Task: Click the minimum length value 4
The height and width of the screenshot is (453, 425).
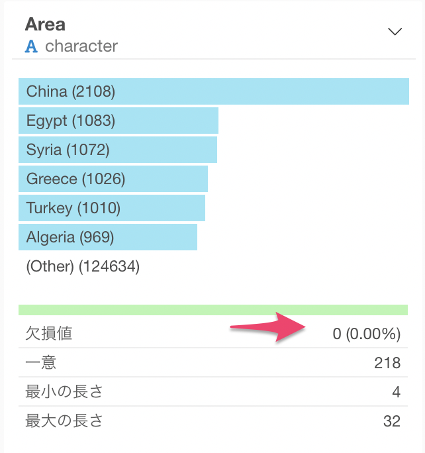Action: 396,392
